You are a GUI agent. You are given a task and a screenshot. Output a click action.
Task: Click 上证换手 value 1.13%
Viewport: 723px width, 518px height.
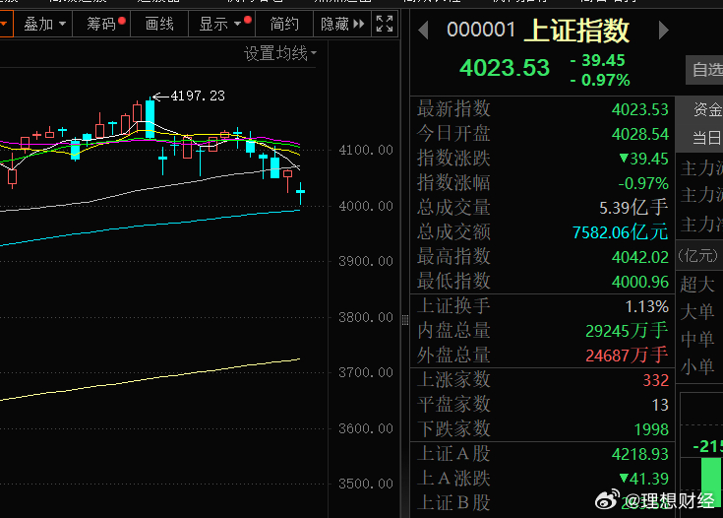647,306
